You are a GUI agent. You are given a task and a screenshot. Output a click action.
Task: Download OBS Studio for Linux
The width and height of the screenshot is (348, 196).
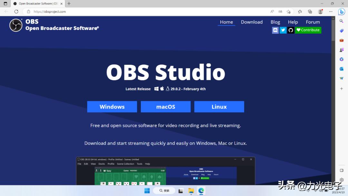(219, 107)
